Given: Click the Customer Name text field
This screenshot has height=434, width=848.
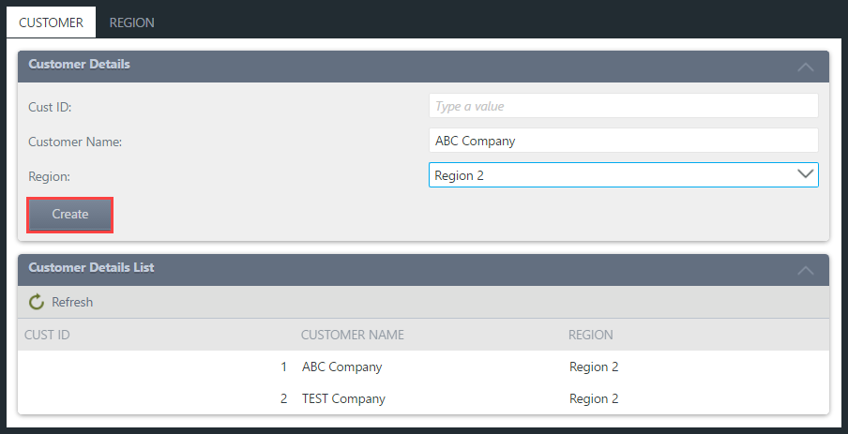Looking at the screenshot, I should click(623, 141).
